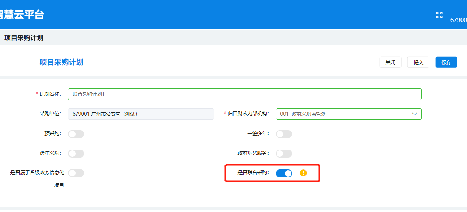This screenshot has width=467, height=212.
Task: Enter fullscreen mode using the expand icon
Action: click(x=439, y=15)
